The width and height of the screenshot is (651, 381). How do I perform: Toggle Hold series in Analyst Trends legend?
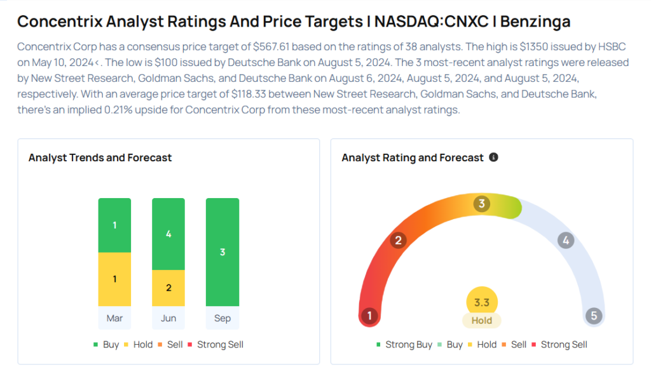[x=138, y=344]
